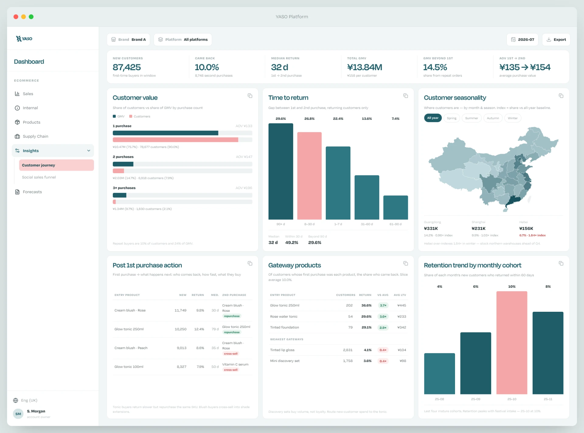Viewport: 584px width, 433px height.
Task: Click the Sales bar chart icon
Action: coord(17,94)
